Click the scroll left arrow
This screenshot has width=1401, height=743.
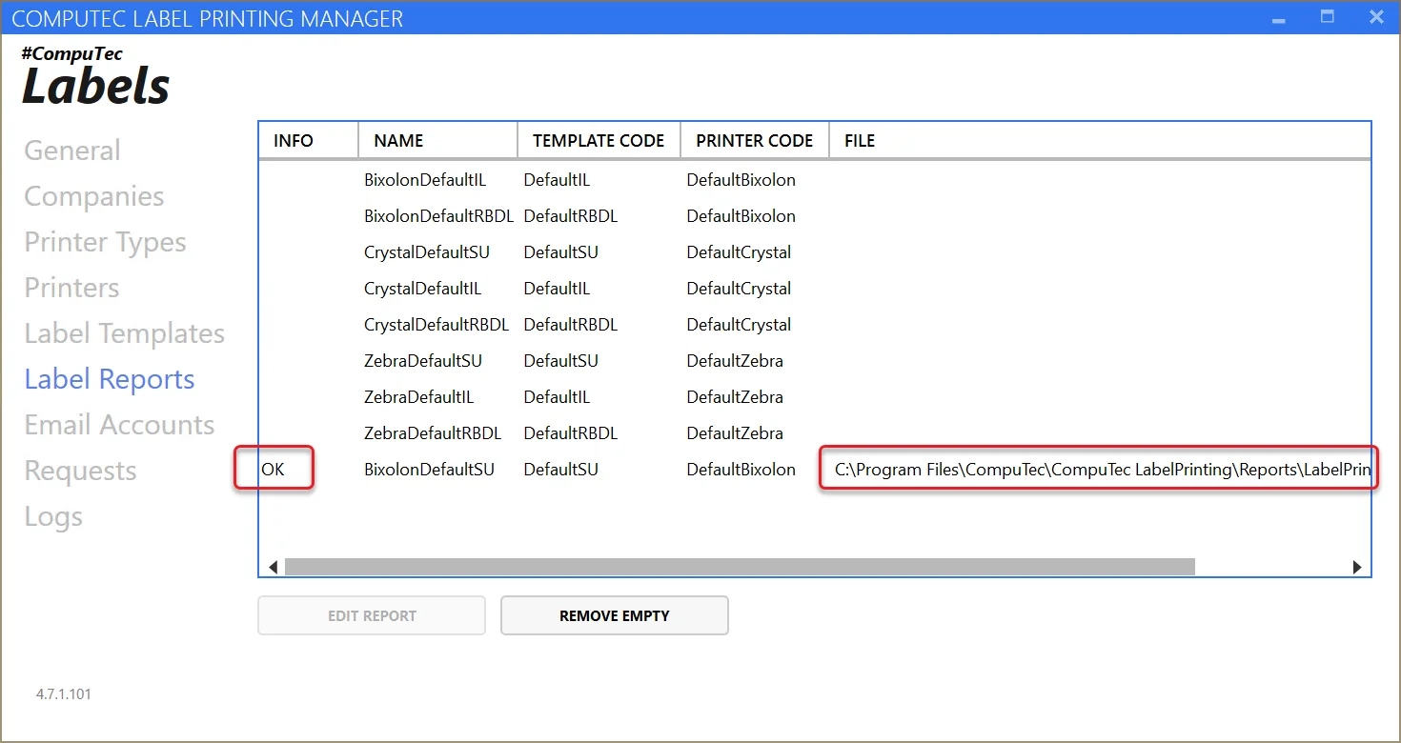pyautogui.click(x=273, y=568)
